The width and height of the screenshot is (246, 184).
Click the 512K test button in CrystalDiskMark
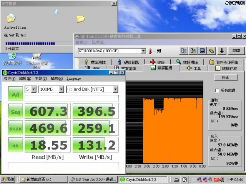(15, 128)
